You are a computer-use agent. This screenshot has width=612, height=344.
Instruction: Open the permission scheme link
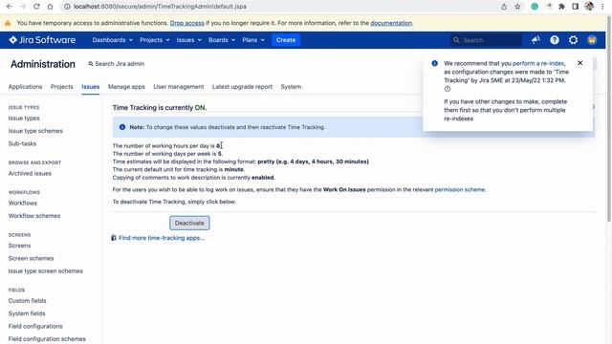tap(460, 189)
